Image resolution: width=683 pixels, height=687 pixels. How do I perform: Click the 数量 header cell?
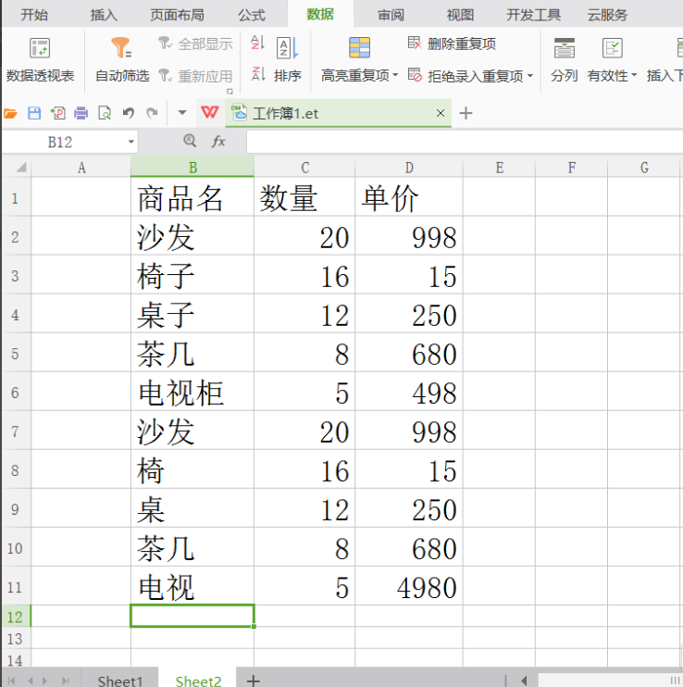(304, 198)
